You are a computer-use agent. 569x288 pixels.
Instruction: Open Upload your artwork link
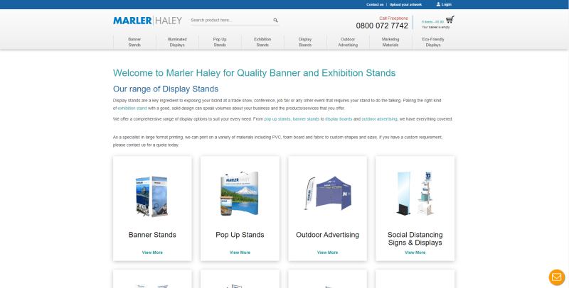coord(405,4)
